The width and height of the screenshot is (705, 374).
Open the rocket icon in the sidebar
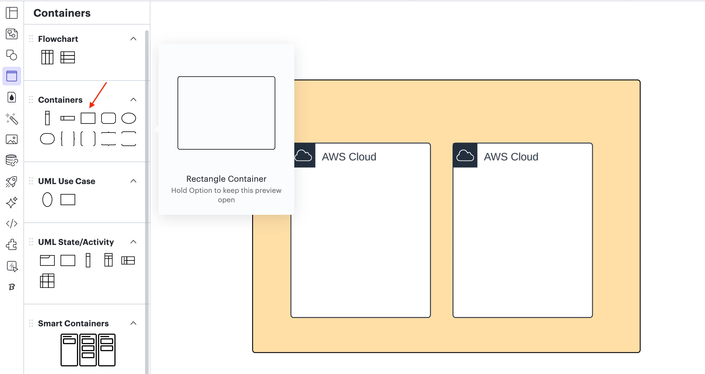pos(12,181)
